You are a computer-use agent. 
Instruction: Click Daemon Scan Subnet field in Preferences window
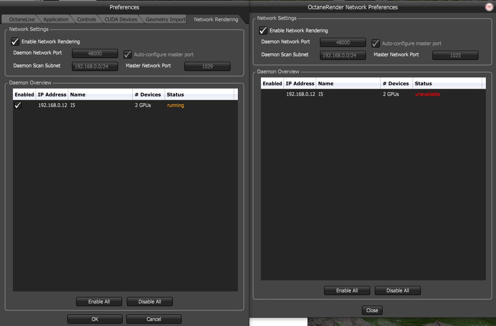pos(95,66)
